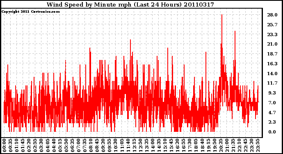283x154 pixels.
Task: Click the 19:50 time label
Action: click(215, 145)
